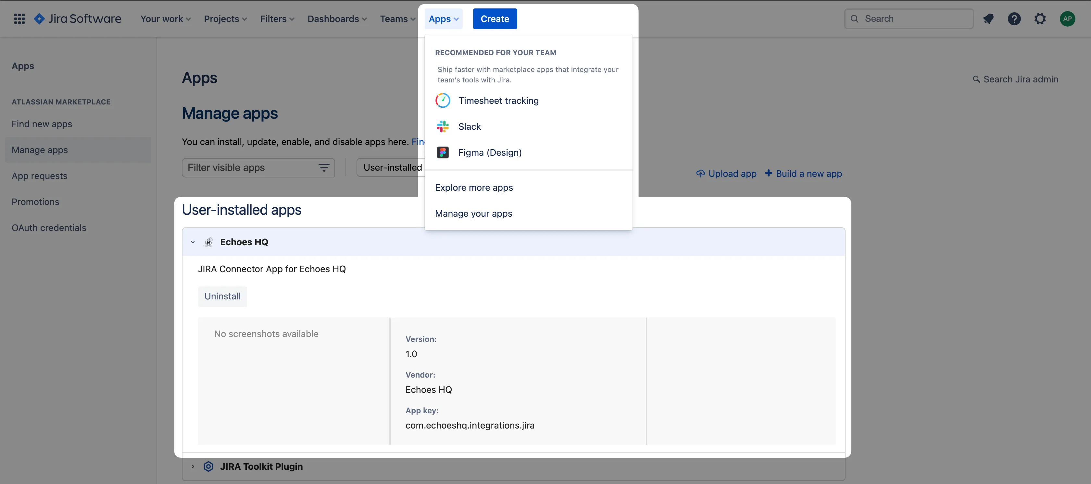This screenshot has height=484, width=1091.
Task: Uninstall the Echoes HQ app
Action: point(222,296)
